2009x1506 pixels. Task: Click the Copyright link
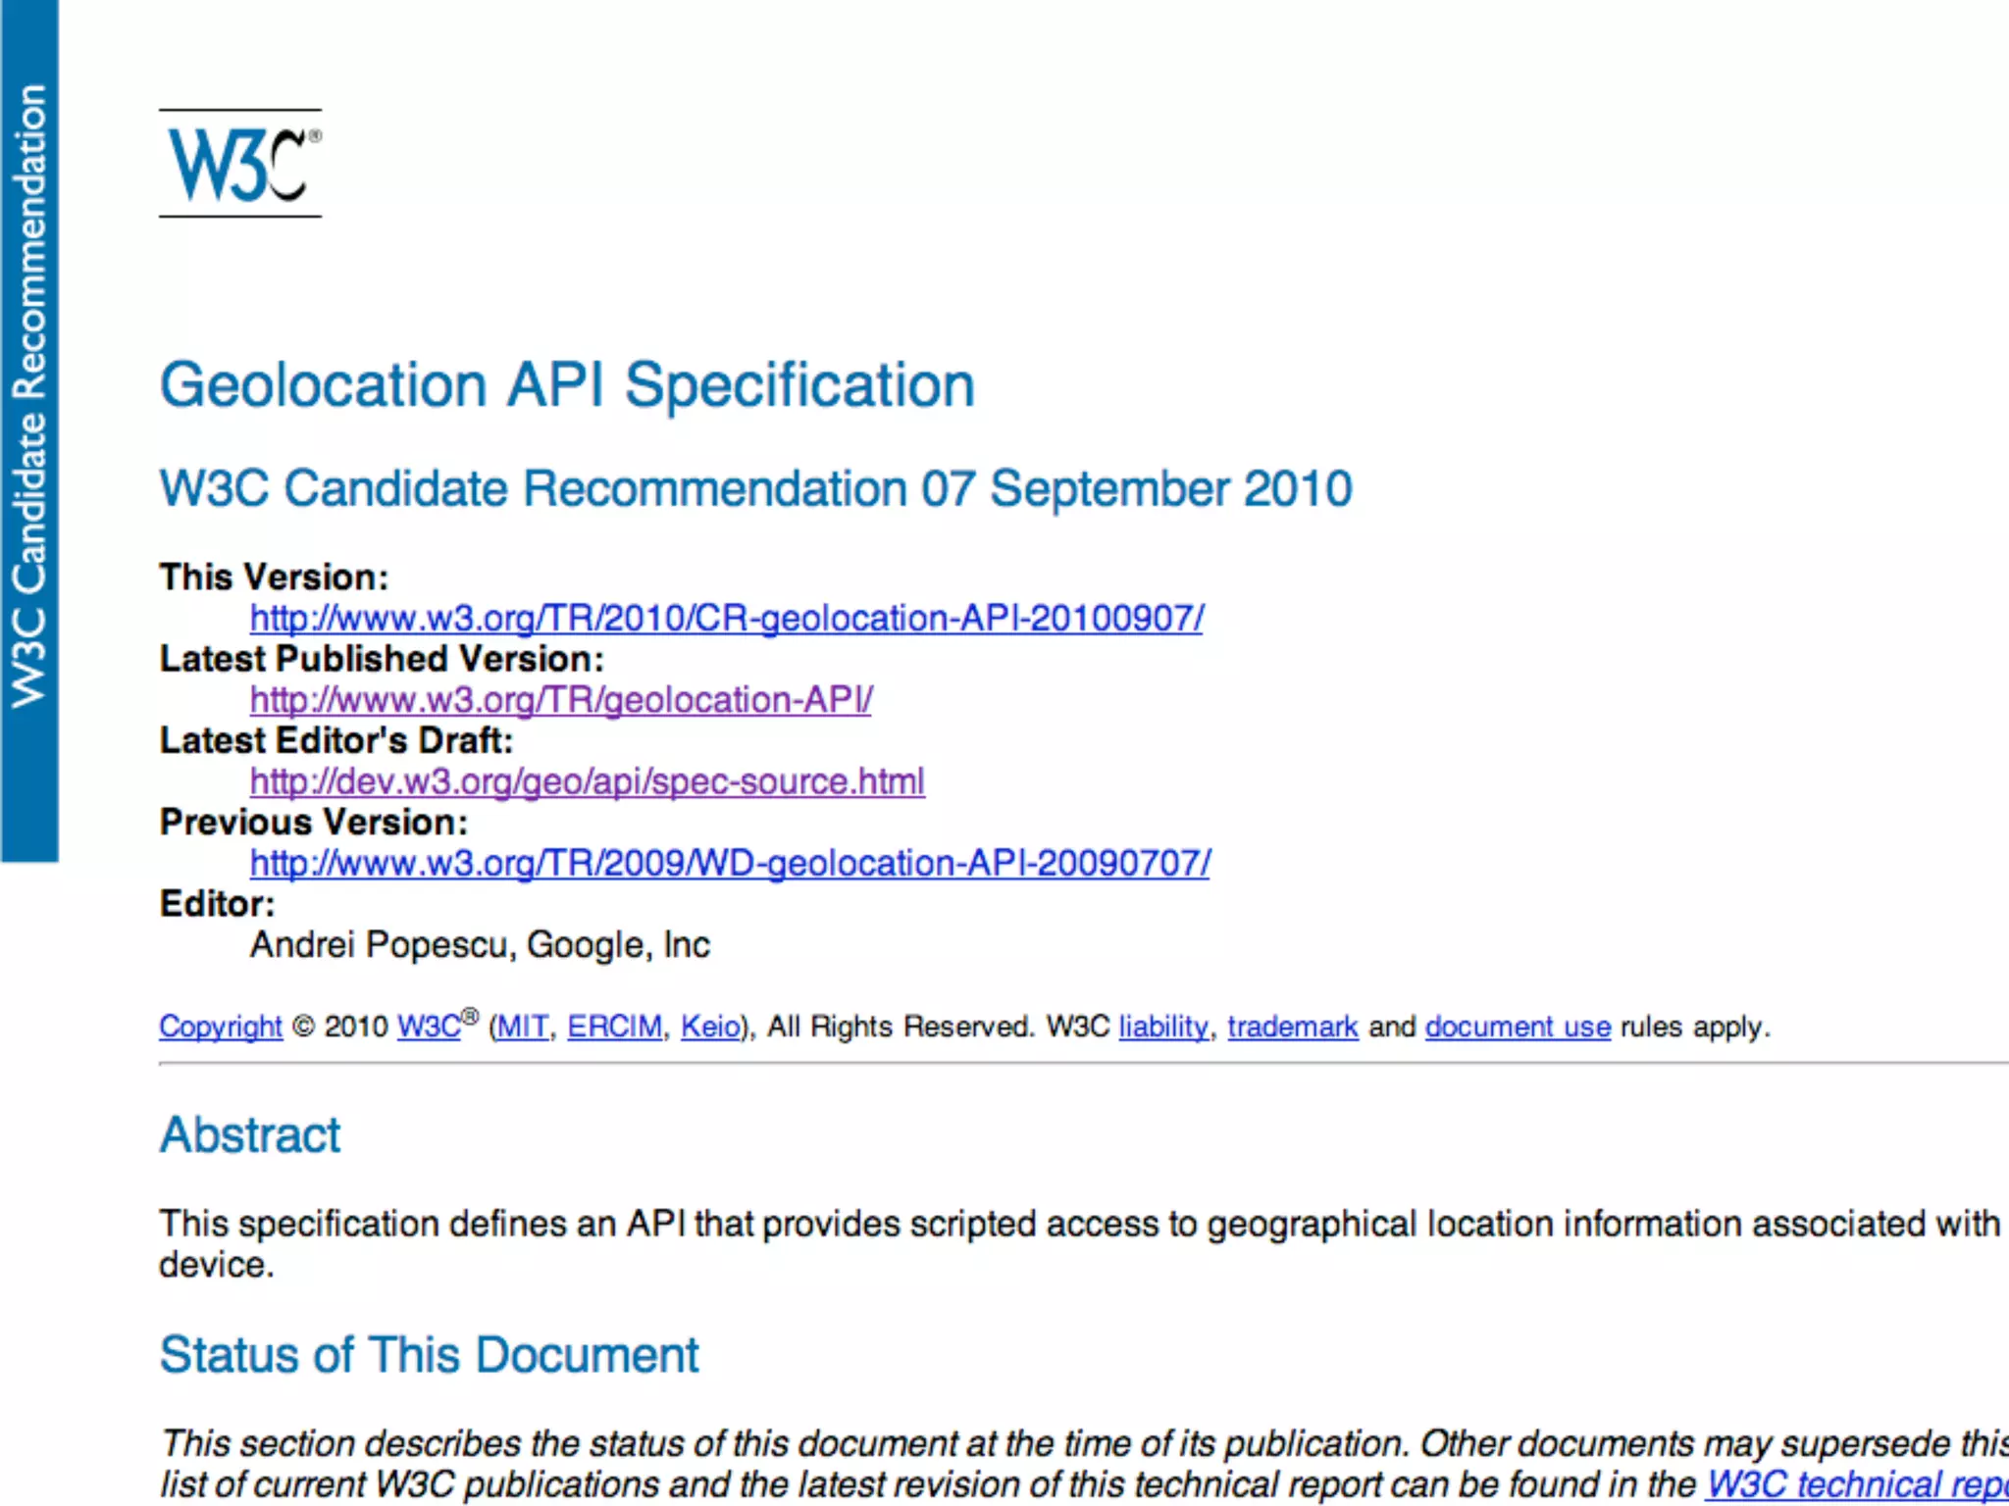(x=221, y=1027)
